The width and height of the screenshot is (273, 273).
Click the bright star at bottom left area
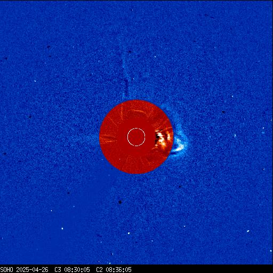62,228
